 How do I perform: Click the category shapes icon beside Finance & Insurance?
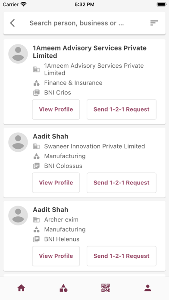click(36, 83)
